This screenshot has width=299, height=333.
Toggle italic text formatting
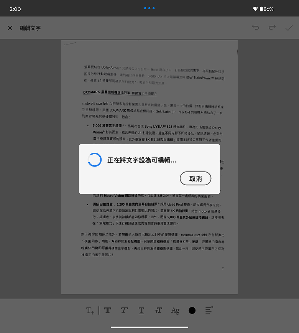pyautogui.click(x=124, y=310)
